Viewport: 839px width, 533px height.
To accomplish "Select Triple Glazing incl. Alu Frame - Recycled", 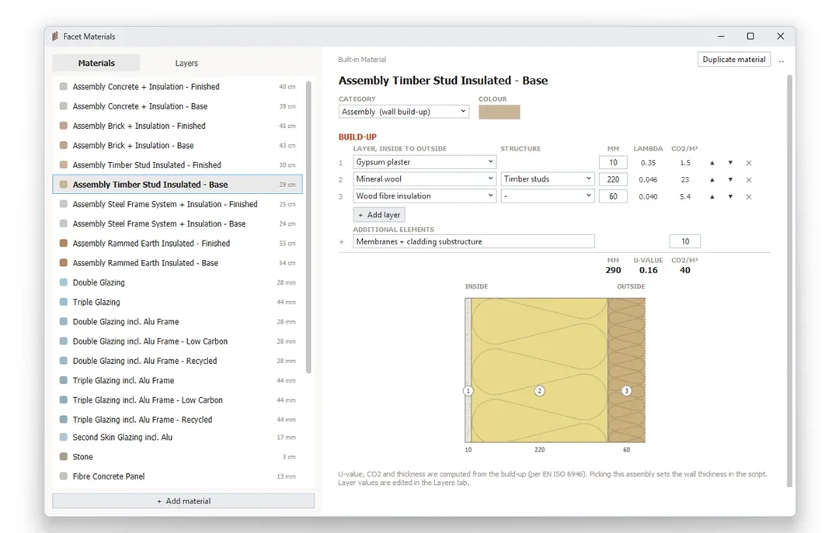I will (178, 420).
